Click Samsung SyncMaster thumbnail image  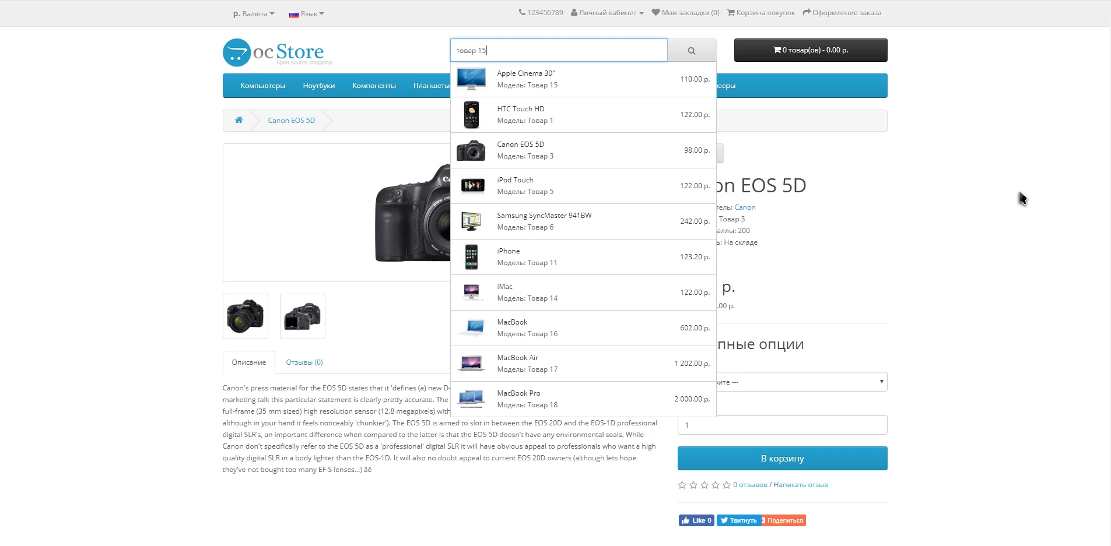471,221
